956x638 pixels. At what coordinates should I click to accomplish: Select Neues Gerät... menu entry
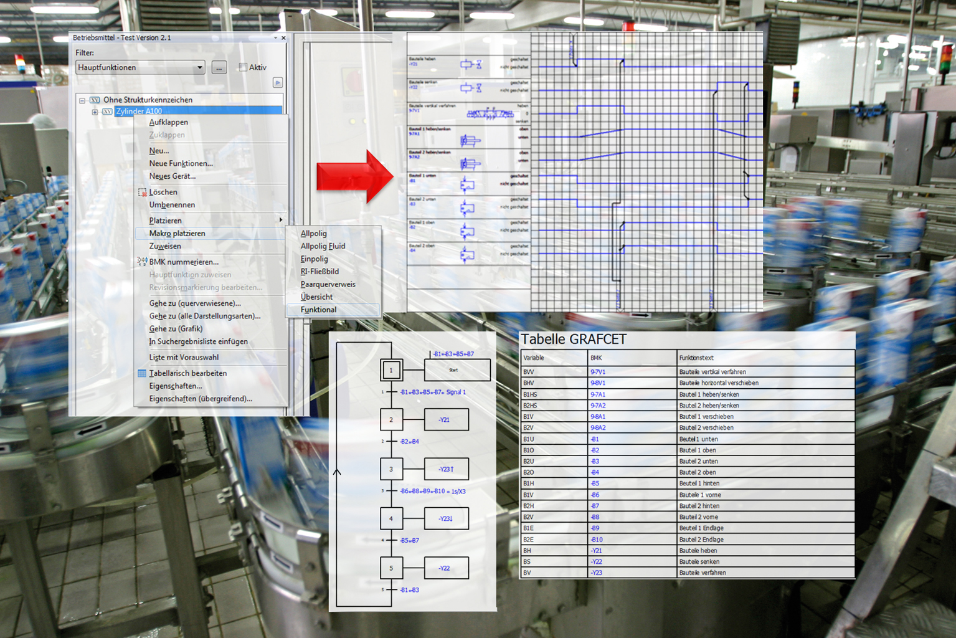[x=173, y=176]
